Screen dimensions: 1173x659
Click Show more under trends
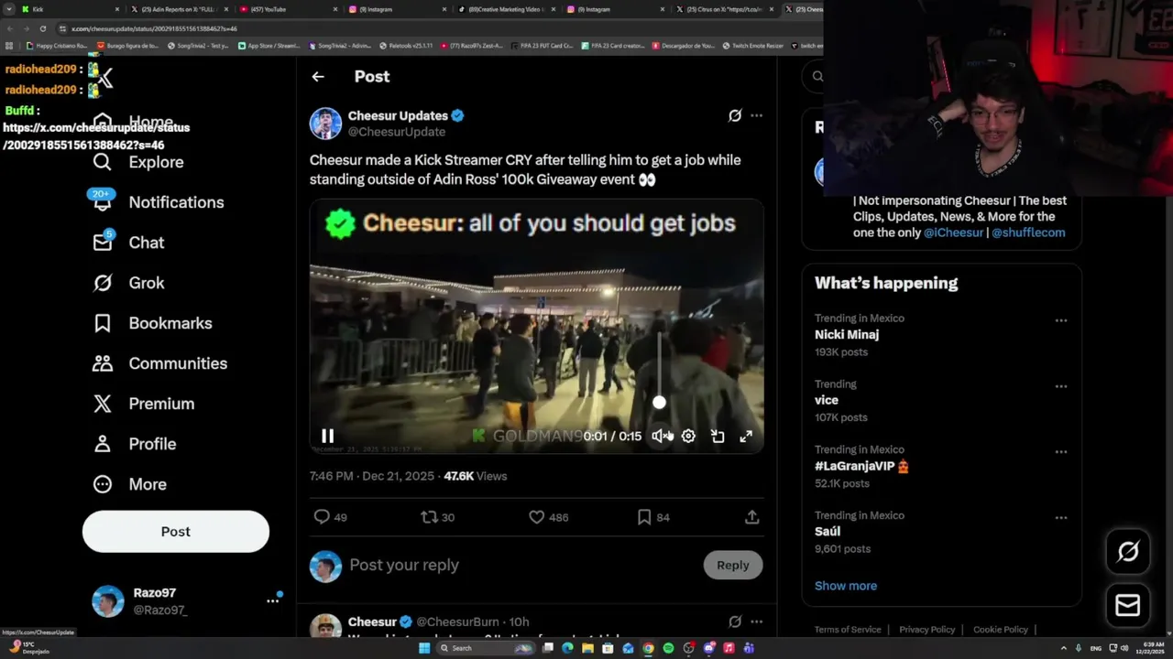pos(846,586)
